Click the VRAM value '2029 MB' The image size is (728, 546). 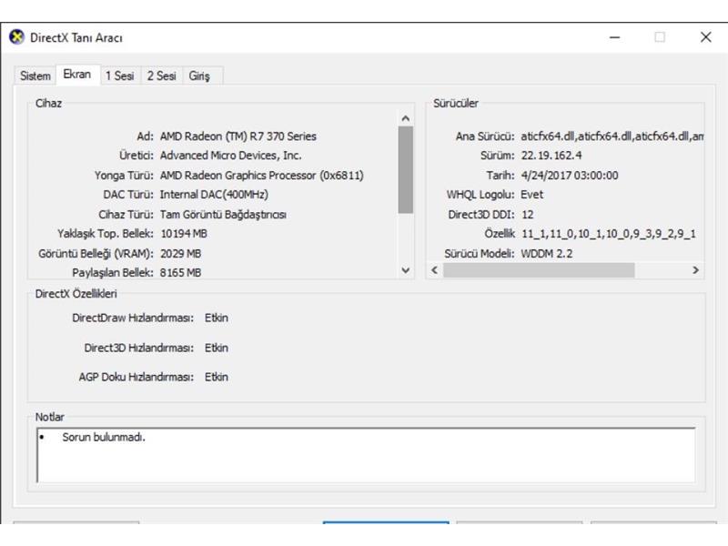tap(180, 254)
